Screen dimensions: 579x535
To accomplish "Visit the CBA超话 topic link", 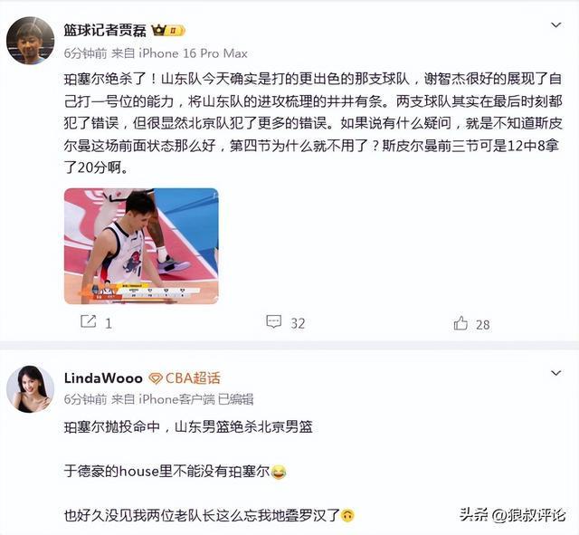I will click(x=193, y=378).
